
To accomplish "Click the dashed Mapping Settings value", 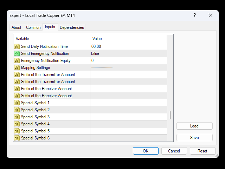I will pos(102,68).
